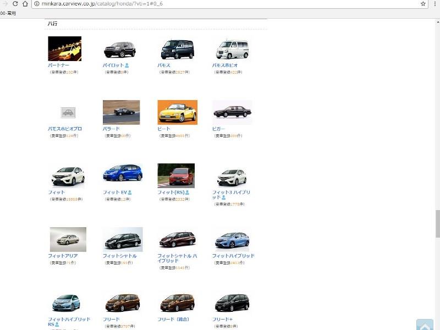Open the ビガー model link

[x=218, y=129]
